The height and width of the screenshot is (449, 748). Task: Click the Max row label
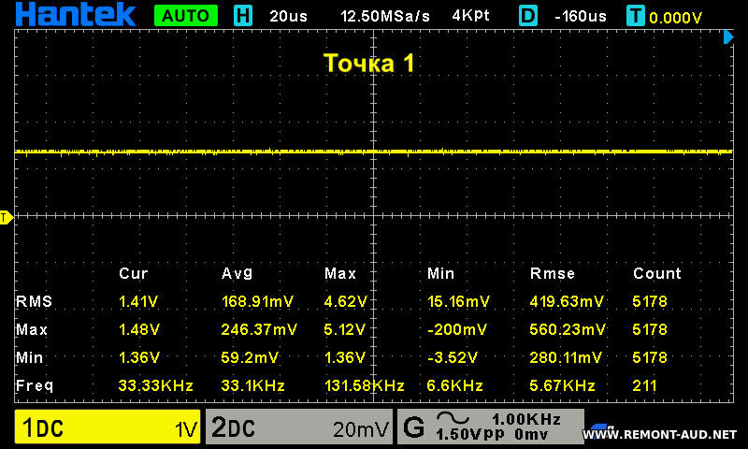(x=32, y=329)
